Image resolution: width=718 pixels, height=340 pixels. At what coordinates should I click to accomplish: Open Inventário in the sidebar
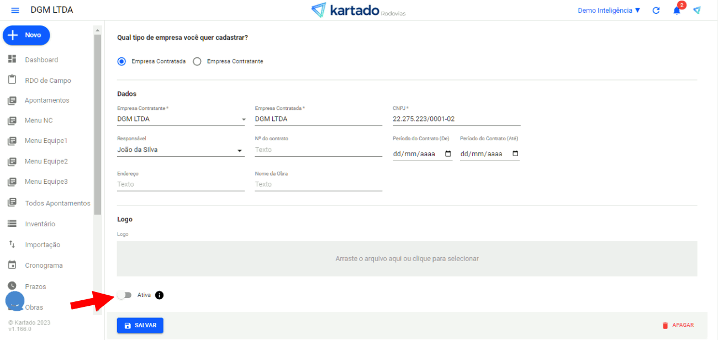[40, 224]
